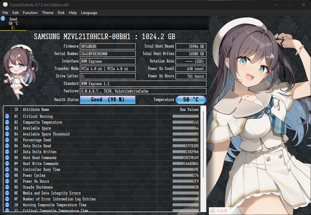311x215 pixels.
Task: Click raw value 000000000002F9
Action: click(x=185, y=181)
